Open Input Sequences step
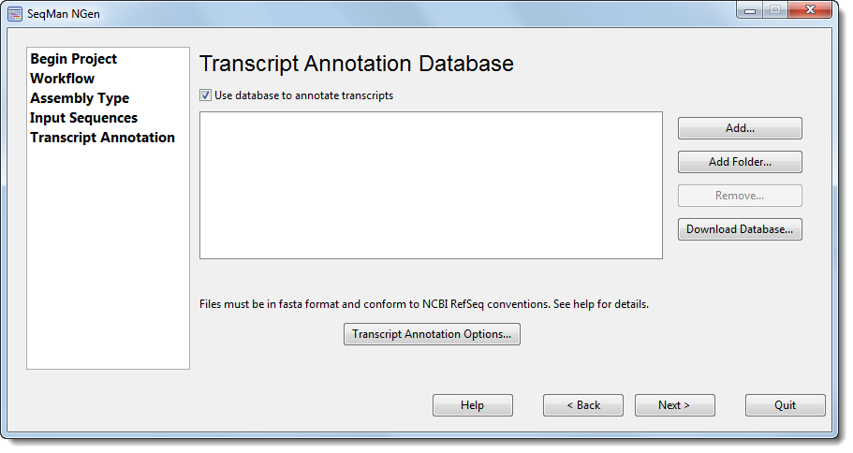 click(x=83, y=118)
